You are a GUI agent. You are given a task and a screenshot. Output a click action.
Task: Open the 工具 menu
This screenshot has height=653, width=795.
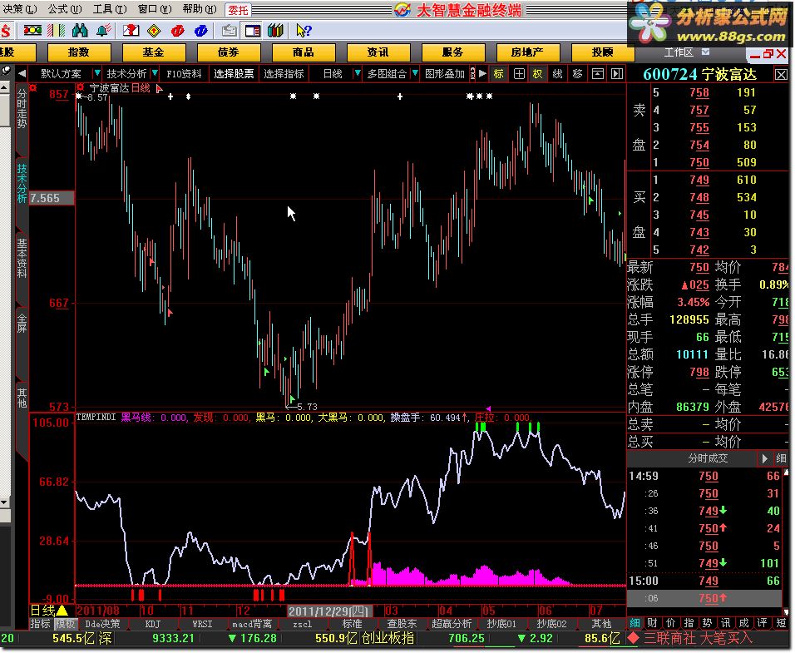click(110, 9)
